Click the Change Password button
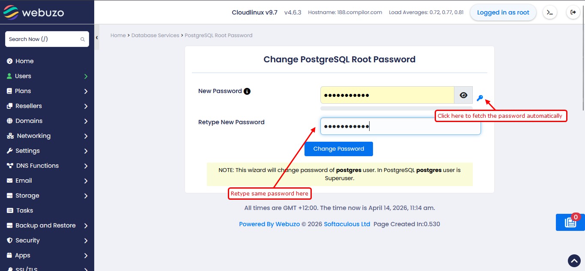The image size is (585, 271). [338, 149]
